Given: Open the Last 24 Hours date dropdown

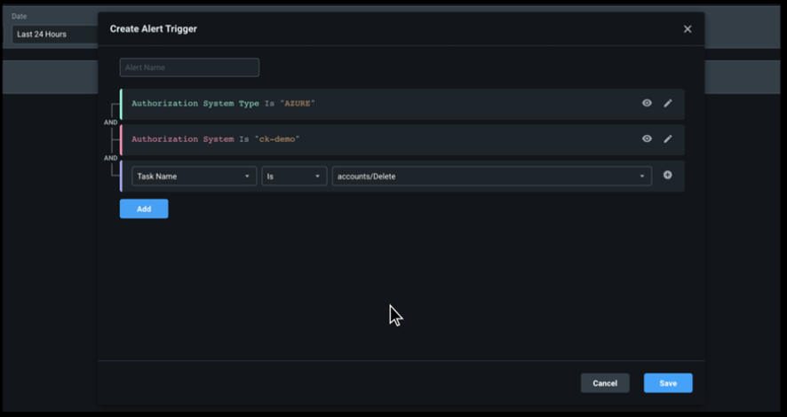Looking at the screenshot, I should 55,34.
